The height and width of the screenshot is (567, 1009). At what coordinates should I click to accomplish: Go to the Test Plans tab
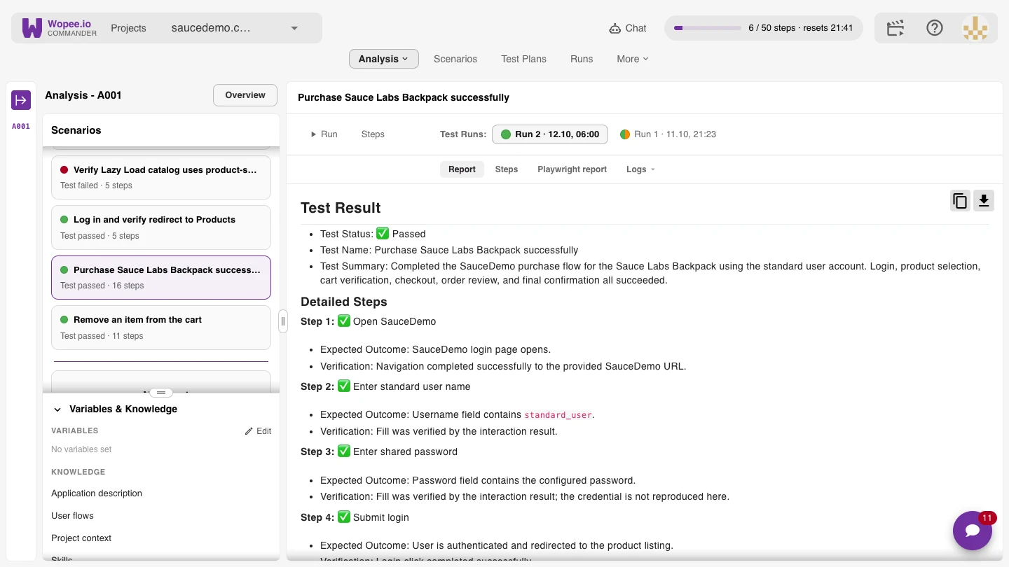coord(523,59)
